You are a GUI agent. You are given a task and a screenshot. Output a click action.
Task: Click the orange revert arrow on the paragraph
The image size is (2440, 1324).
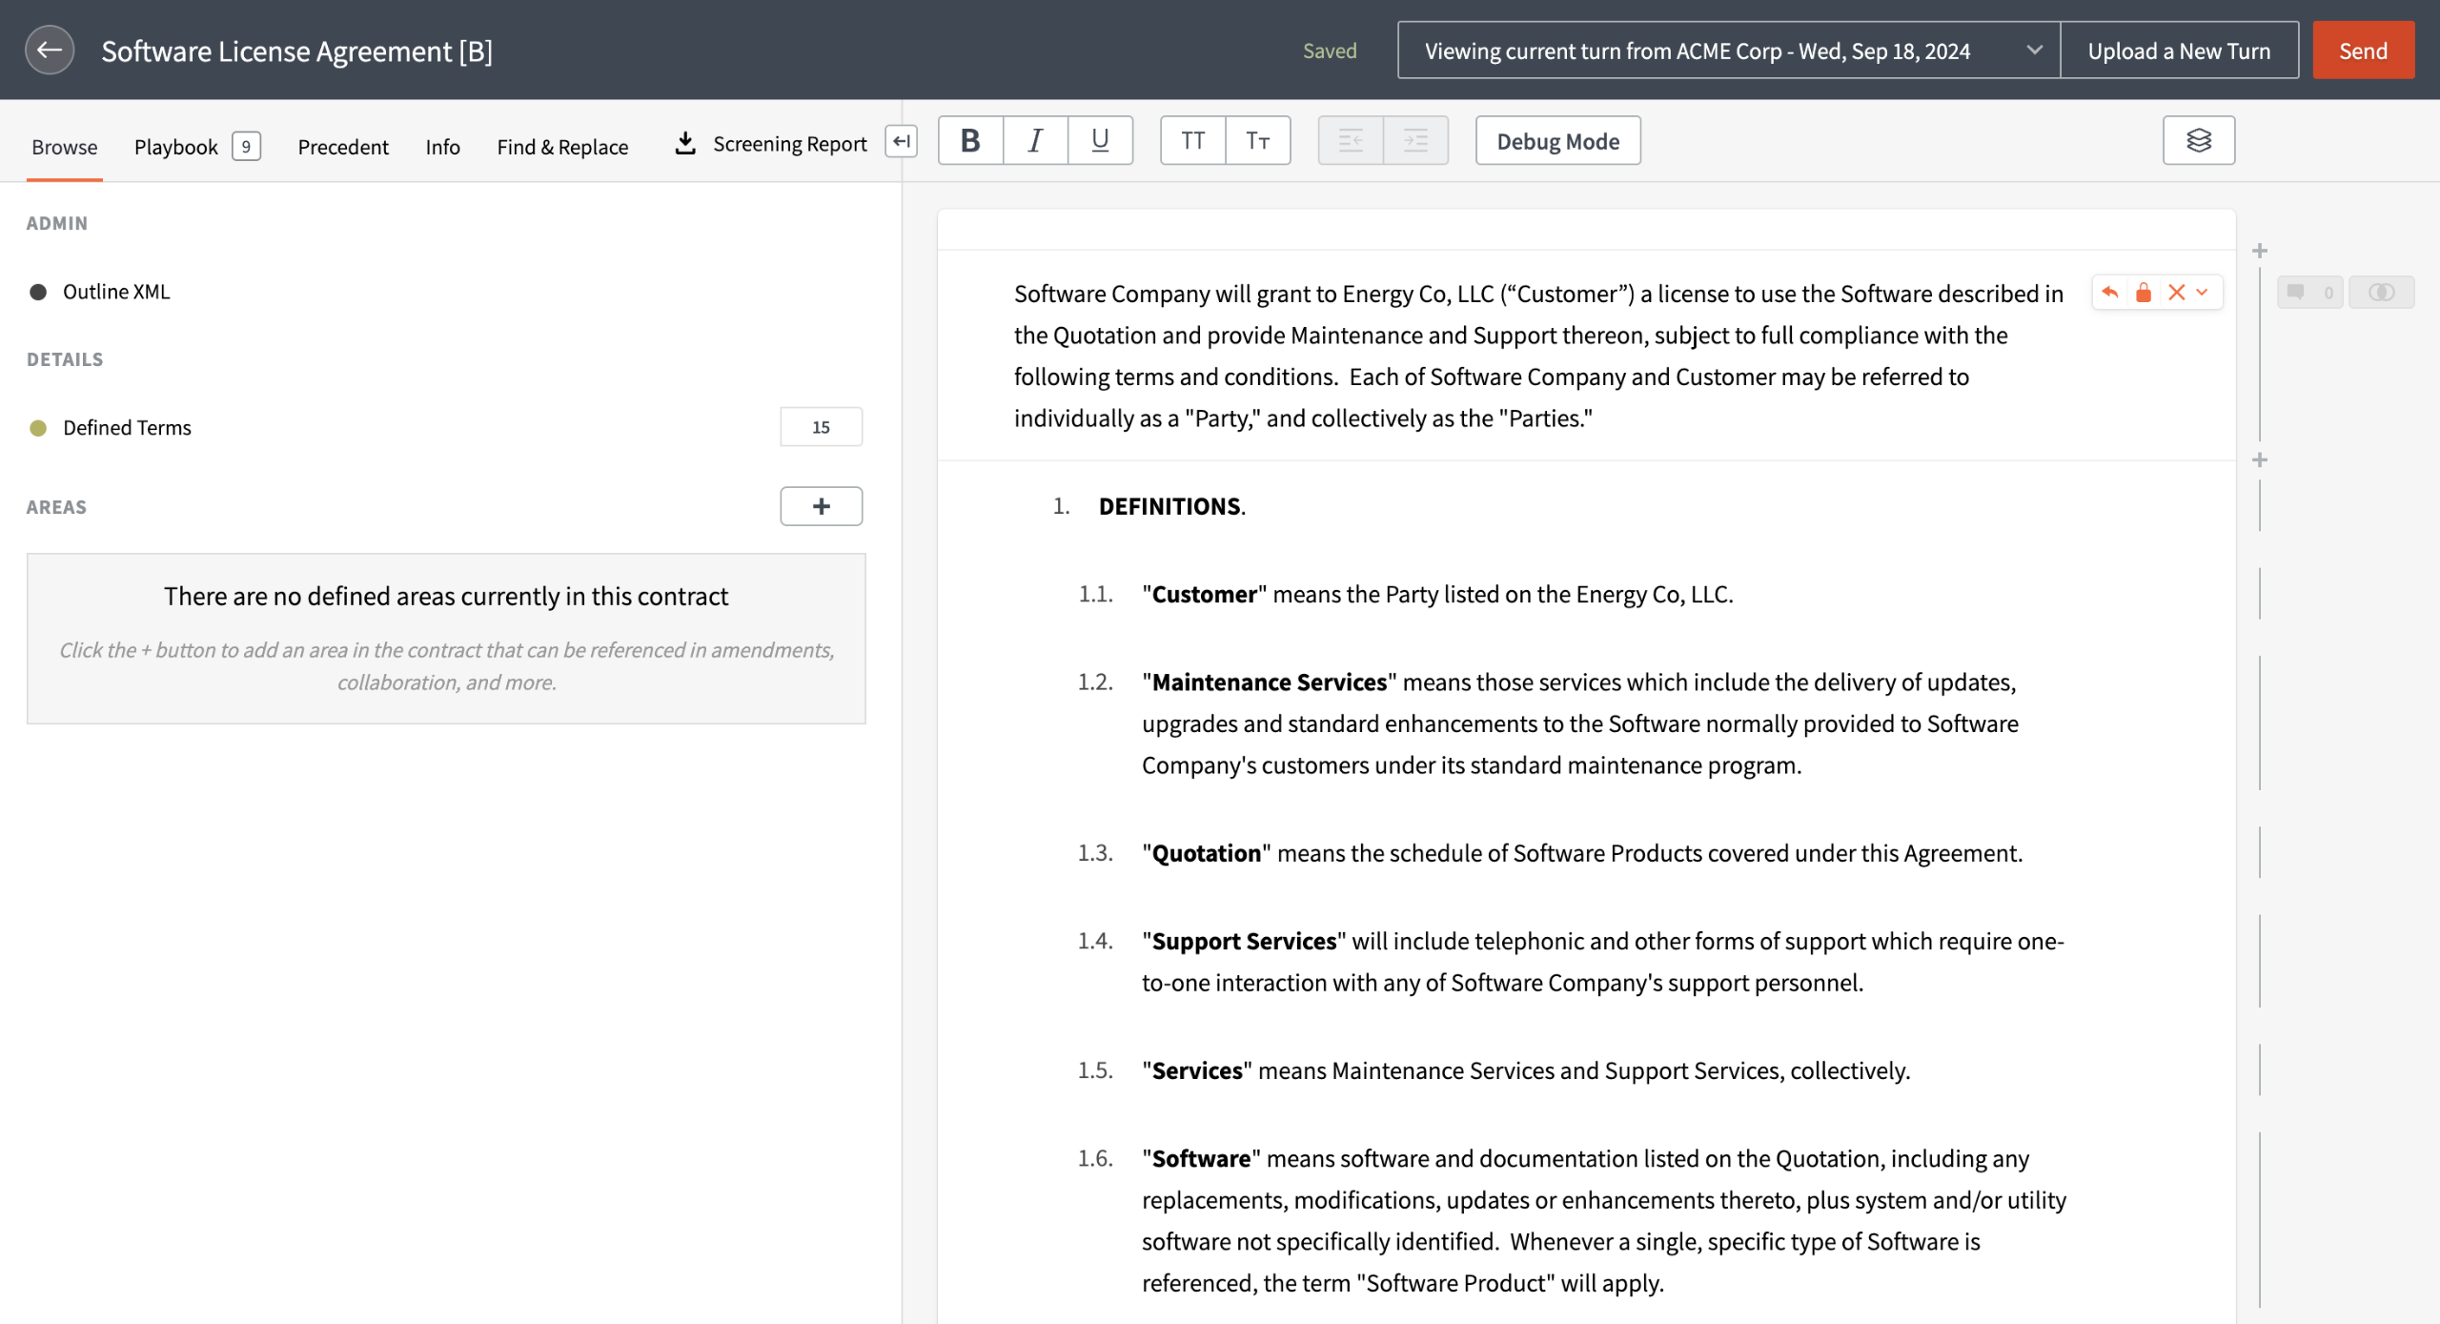point(2110,293)
